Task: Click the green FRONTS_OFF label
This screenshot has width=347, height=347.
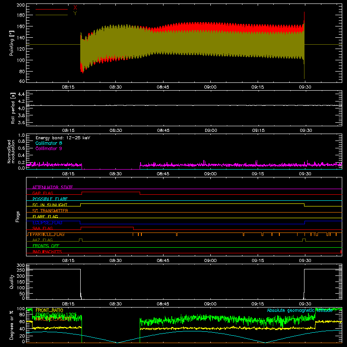Action: pos(46,246)
